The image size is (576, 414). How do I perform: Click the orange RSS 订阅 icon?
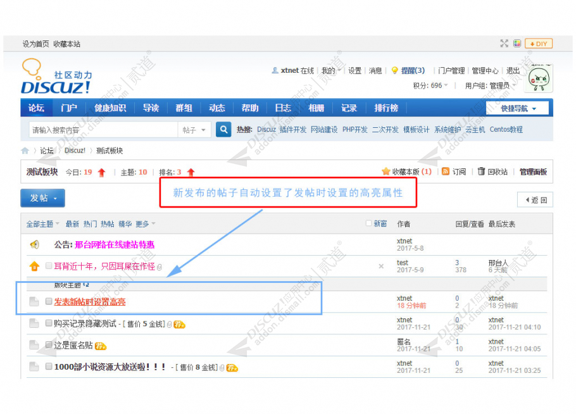point(446,171)
